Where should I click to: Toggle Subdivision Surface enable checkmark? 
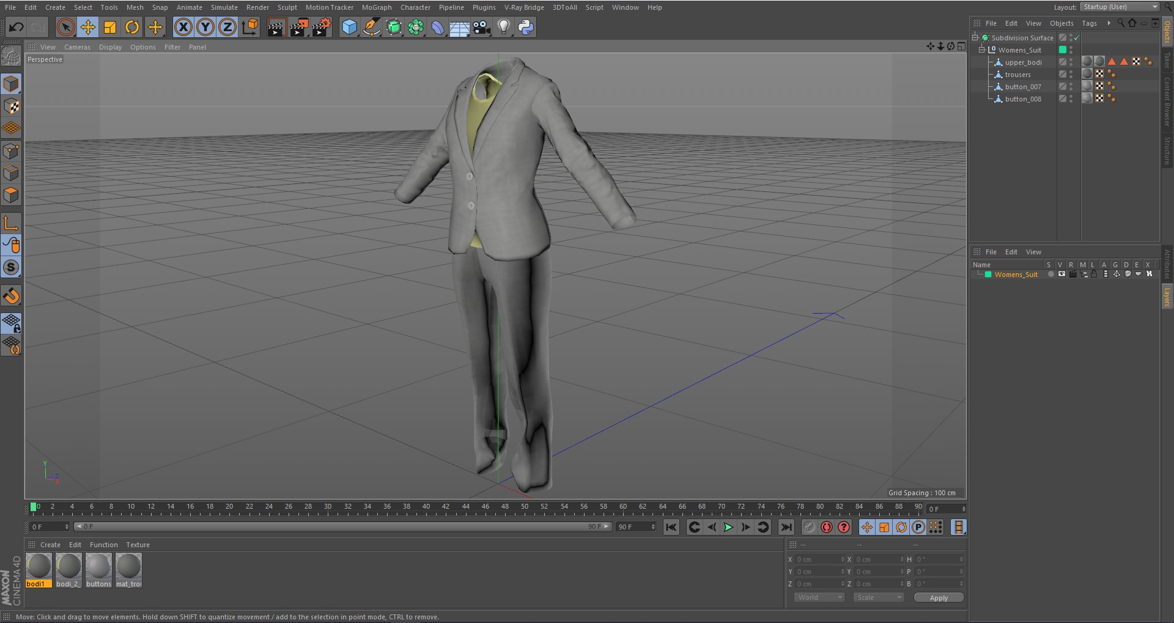[x=1077, y=38]
